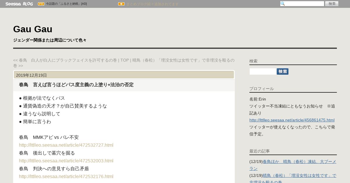Select text 春鳥 判決への意見すら自己矛盾
The image size is (350, 183).
54,169
